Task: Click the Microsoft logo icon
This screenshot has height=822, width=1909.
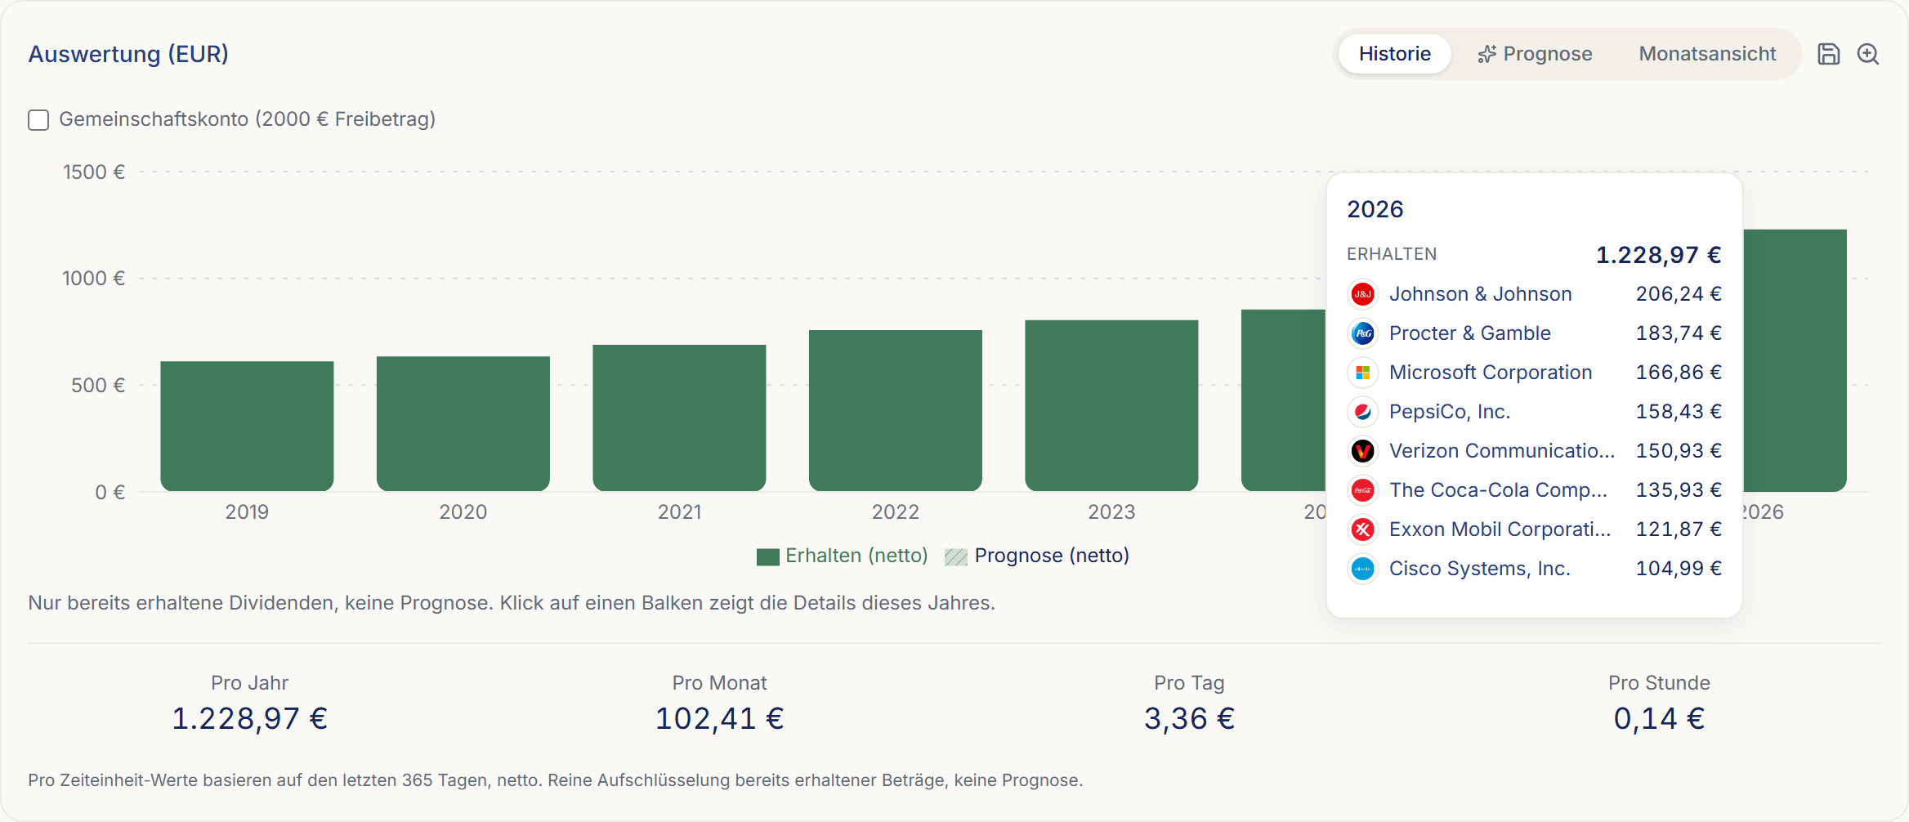Action: 1362,373
